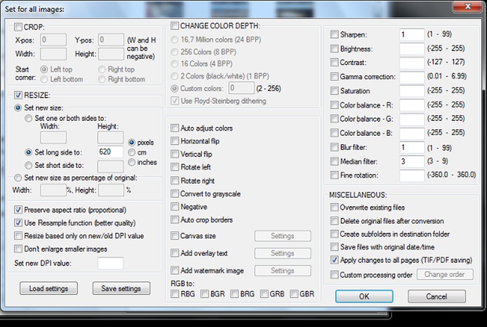Select Set long side to radio
Screen dimensions: 487x327
pyautogui.click(x=29, y=153)
